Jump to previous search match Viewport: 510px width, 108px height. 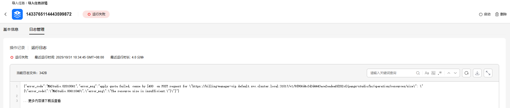pyautogui.click(x=449, y=73)
